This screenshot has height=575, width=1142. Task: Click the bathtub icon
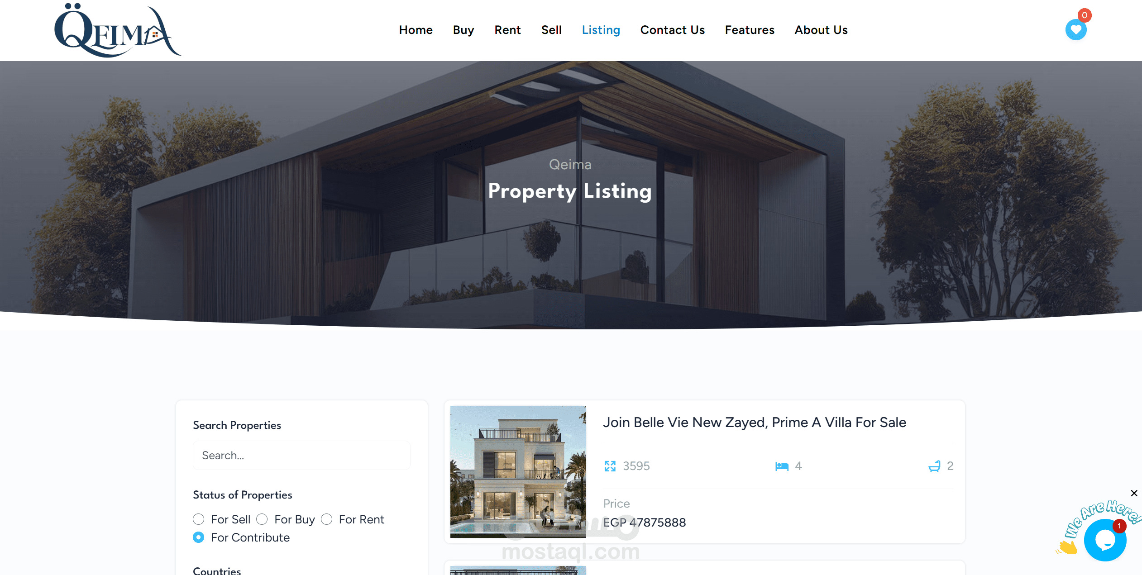(x=934, y=466)
